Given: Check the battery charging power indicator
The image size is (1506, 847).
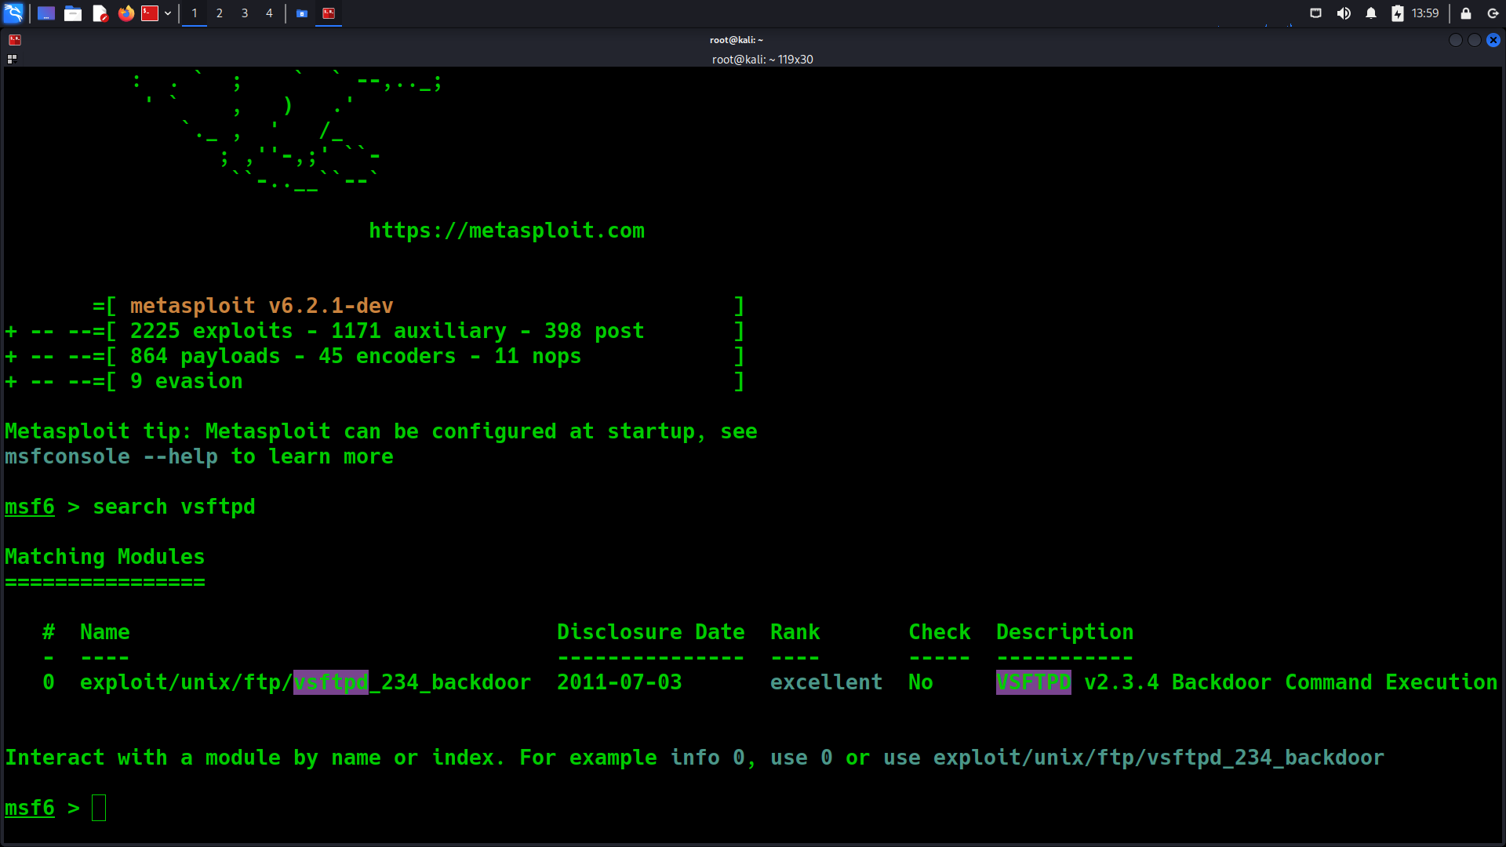Looking at the screenshot, I should [x=1398, y=13].
